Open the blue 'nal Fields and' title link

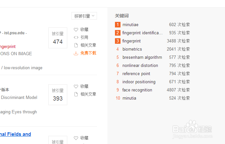click(x=16, y=134)
